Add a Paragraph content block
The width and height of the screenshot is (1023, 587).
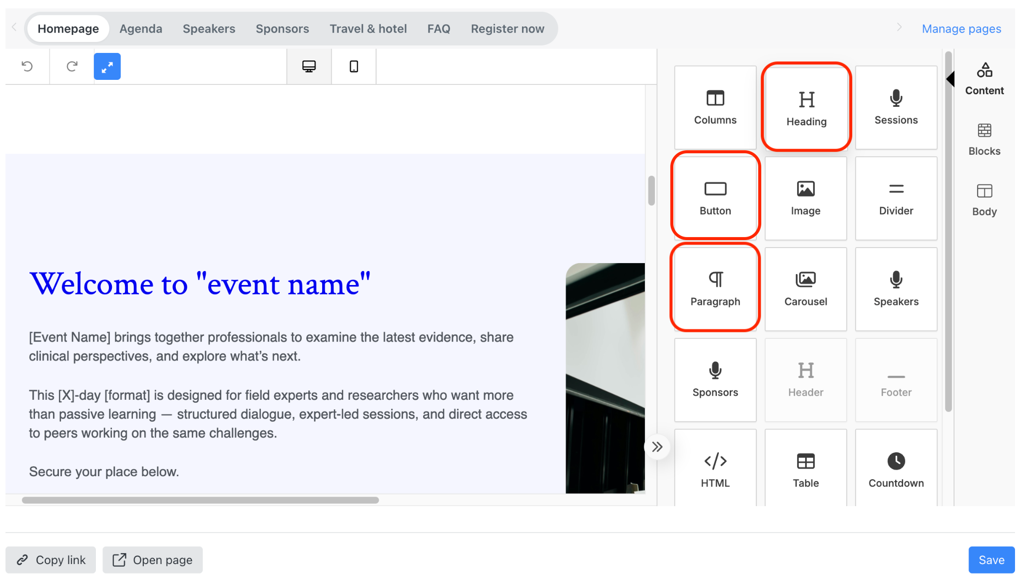(x=715, y=289)
